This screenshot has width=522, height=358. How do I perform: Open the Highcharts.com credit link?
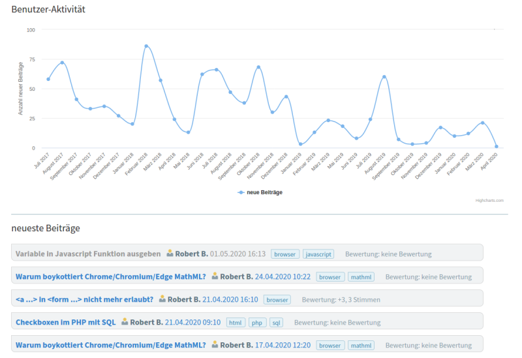click(489, 201)
